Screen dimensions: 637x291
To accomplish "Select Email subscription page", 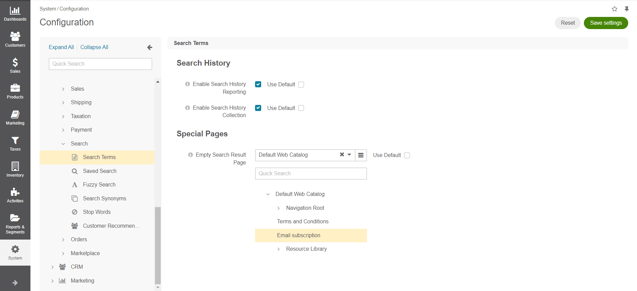I will [311, 236].
